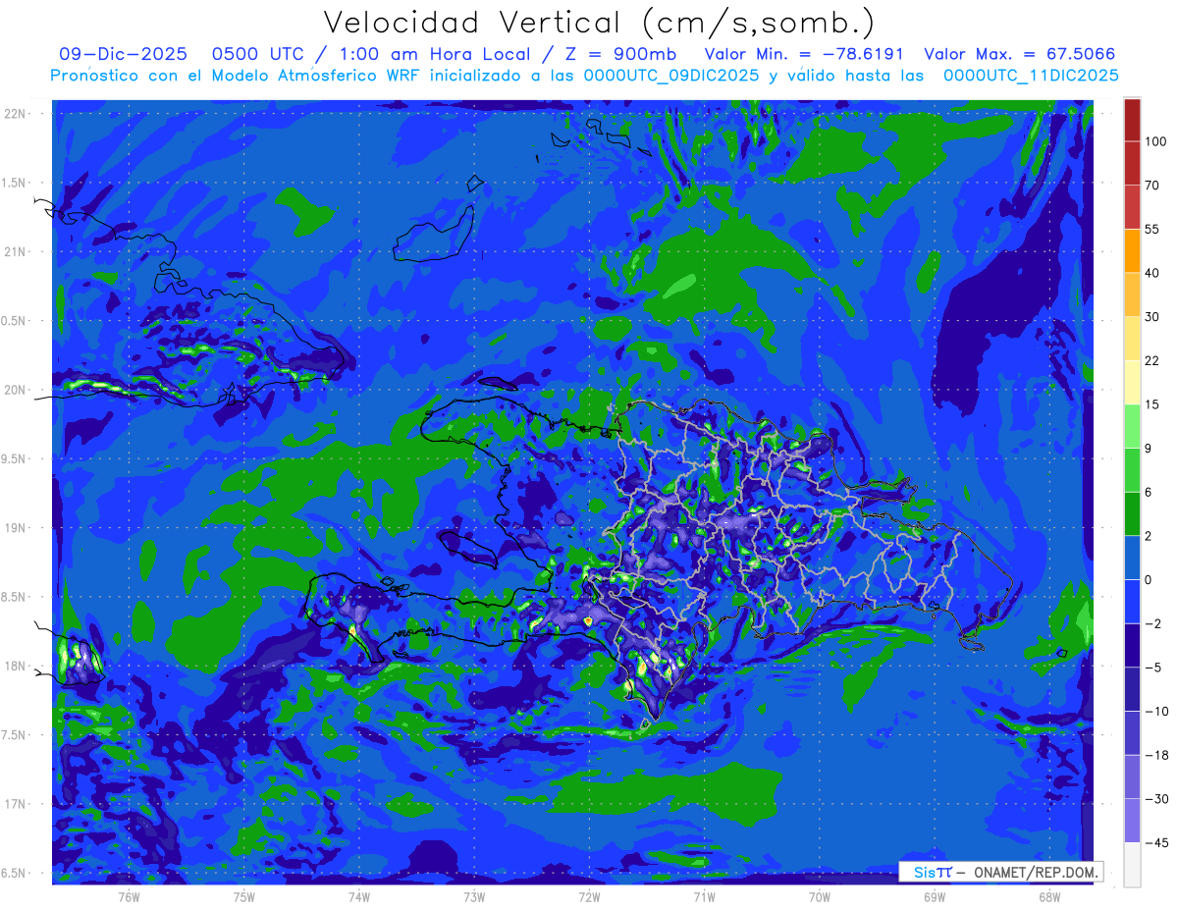Click the '55' colorbar label
Image resolution: width=1178 pixels, height=910 pixels.
coord(1153,229)
